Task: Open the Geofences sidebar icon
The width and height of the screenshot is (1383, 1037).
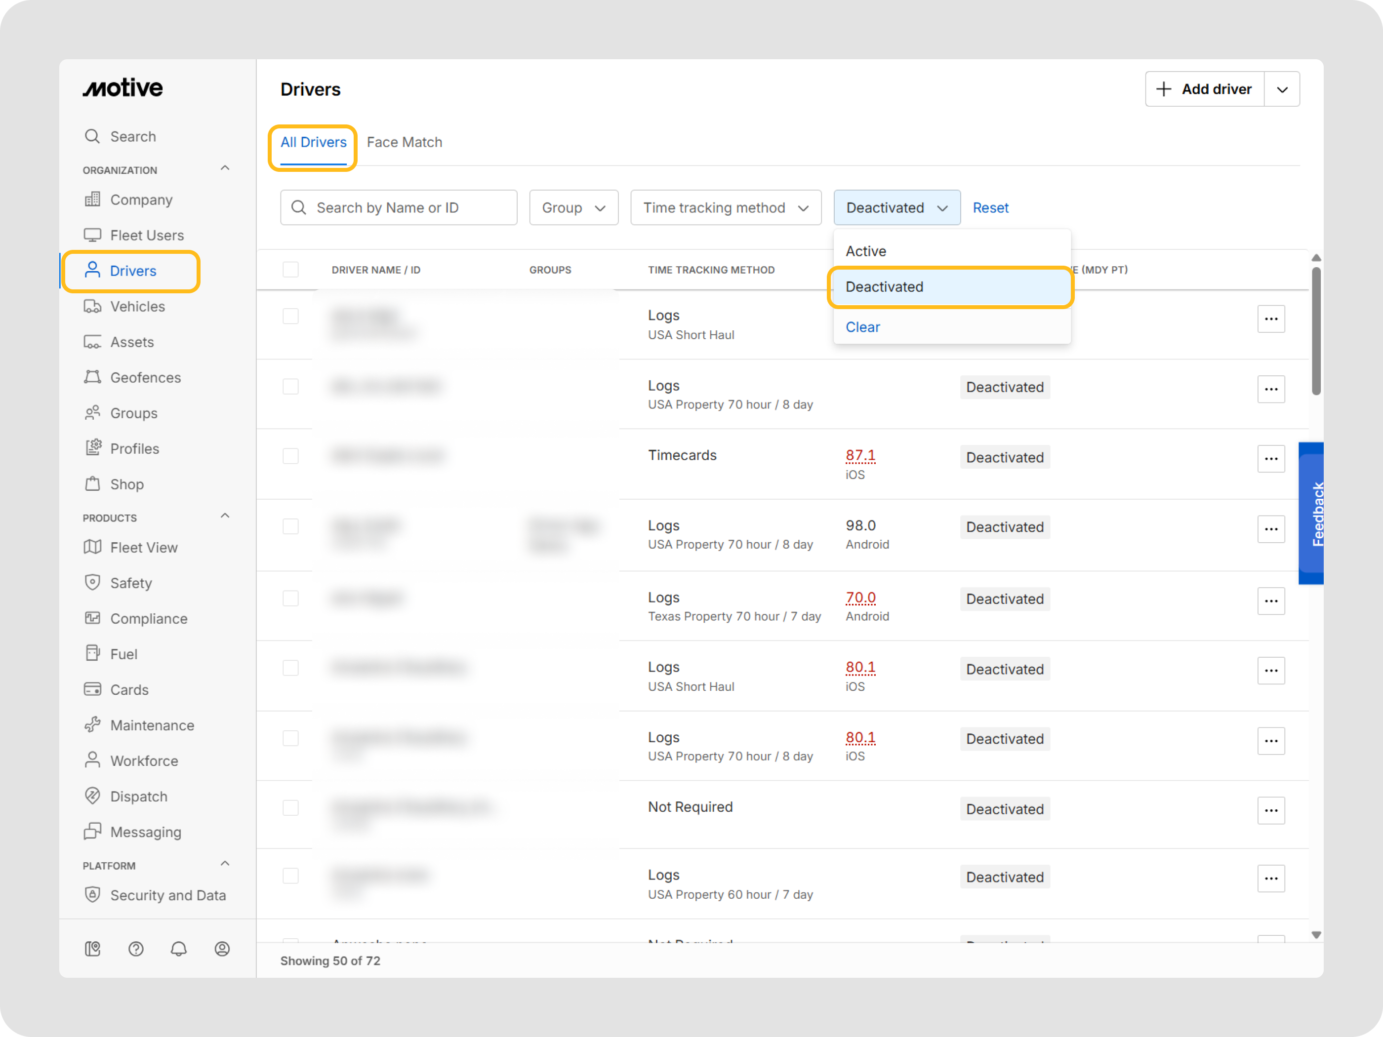Action: click(92, 377)
